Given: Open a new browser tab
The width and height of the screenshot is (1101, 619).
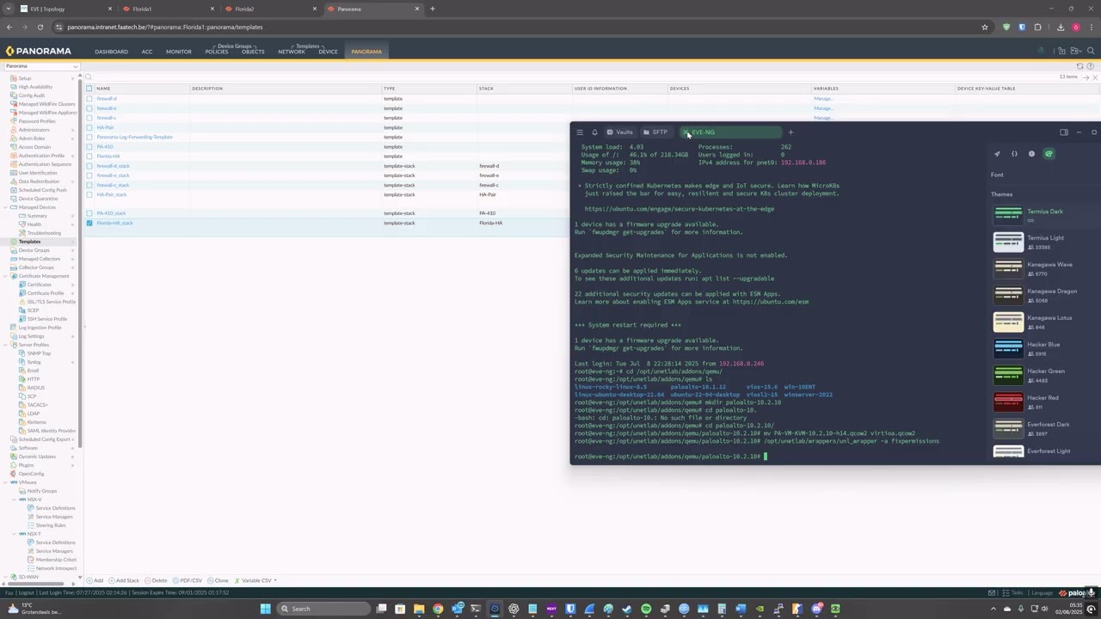Looking at the screenshot, I should tap(433, 9).
